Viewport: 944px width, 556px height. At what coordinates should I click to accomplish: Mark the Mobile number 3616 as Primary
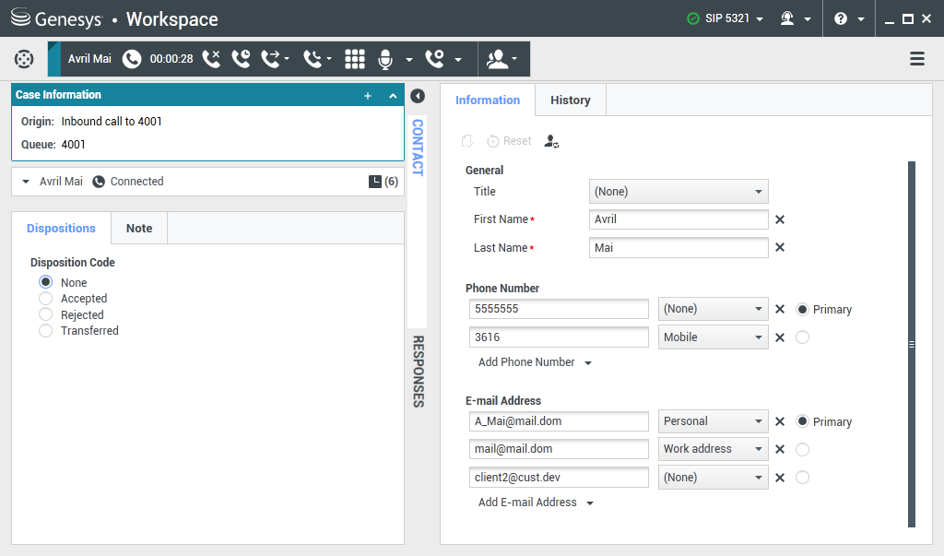point(803,337)
